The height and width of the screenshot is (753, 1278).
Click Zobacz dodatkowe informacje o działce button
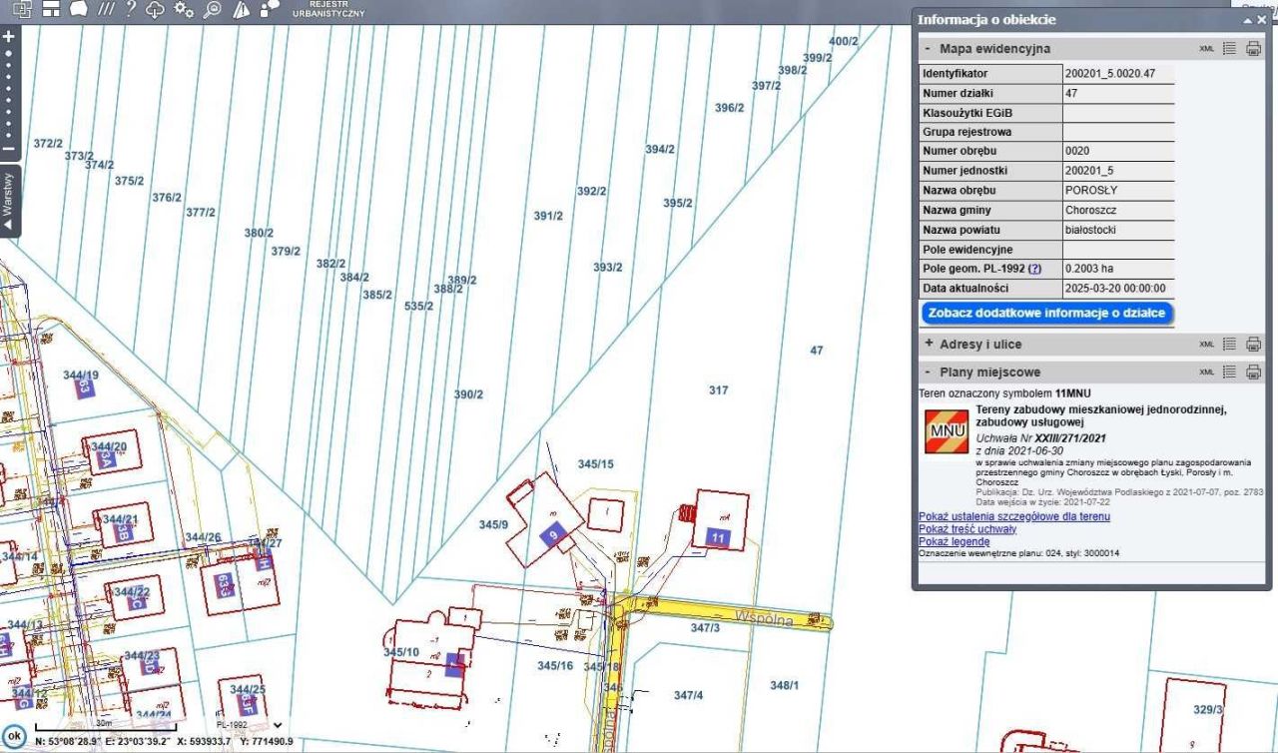[x=1045, y=313]
